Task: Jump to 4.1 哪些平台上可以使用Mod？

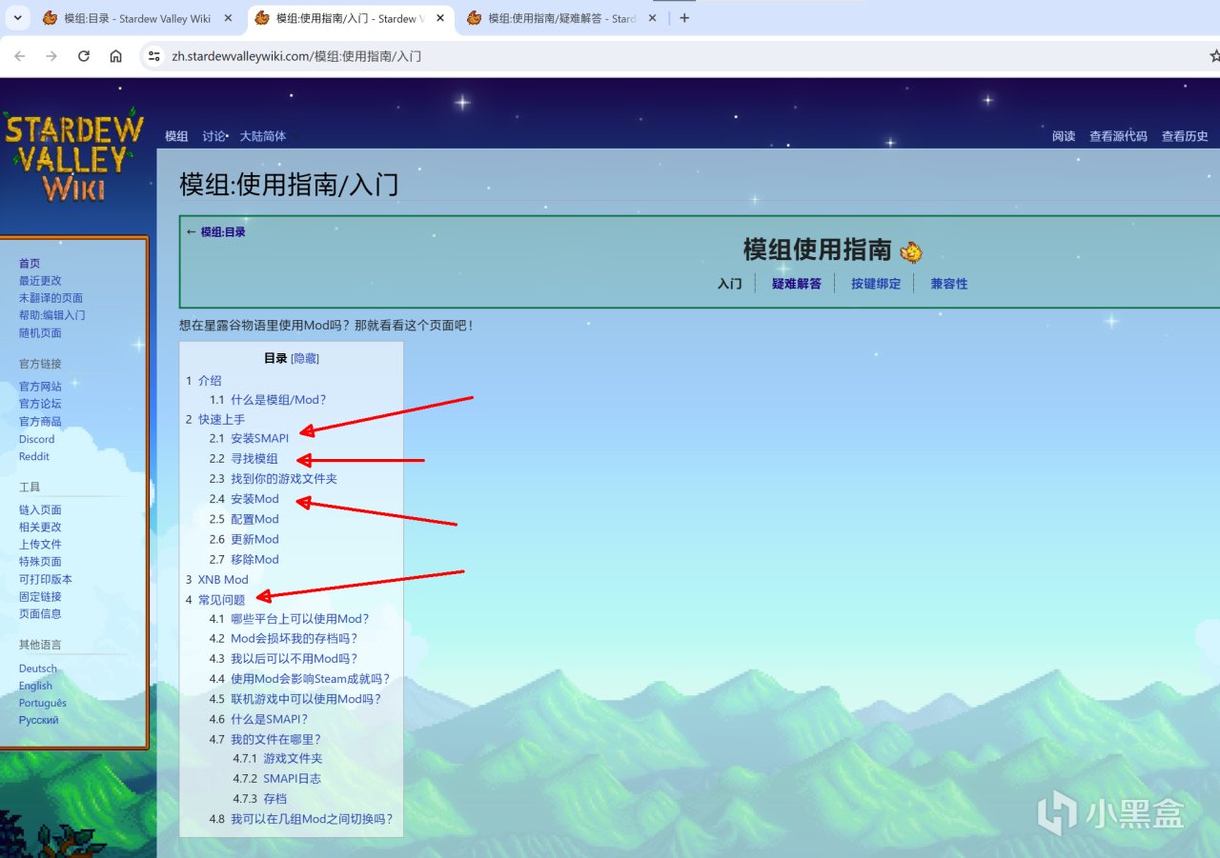Action: [x=289, y=619]
